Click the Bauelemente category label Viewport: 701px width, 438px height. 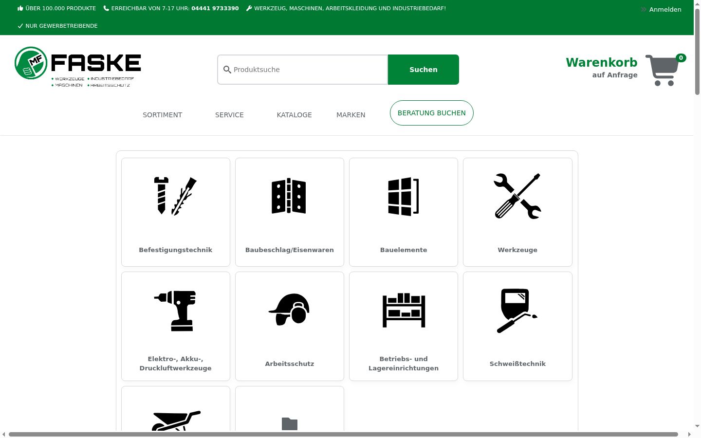[x=404, y=250]
